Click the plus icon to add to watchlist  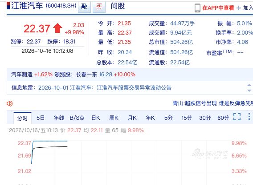point(239,8)
